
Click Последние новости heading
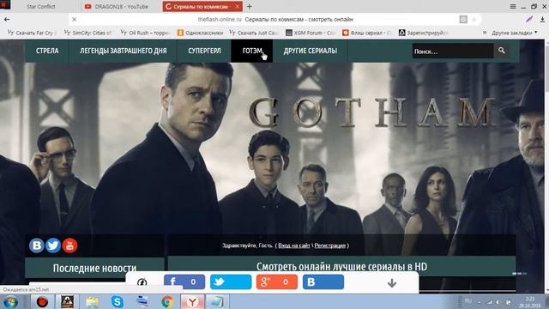point(94,268)
